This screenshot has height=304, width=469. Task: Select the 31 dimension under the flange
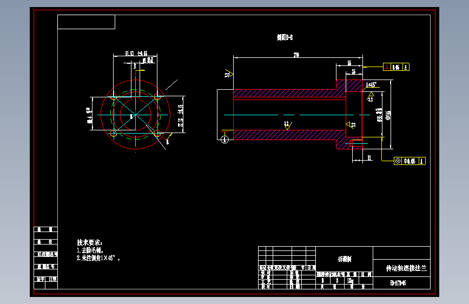[369, 158]
